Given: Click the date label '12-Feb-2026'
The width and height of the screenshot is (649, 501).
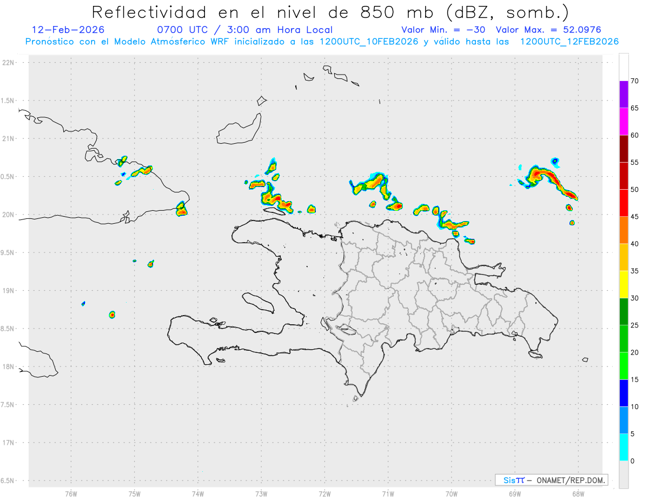Looking at the screenshot, I should click(68, 30).
